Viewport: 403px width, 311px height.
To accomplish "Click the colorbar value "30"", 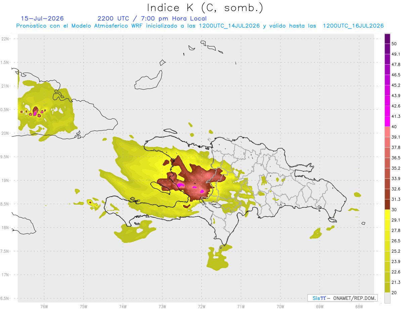I will 395,210.
